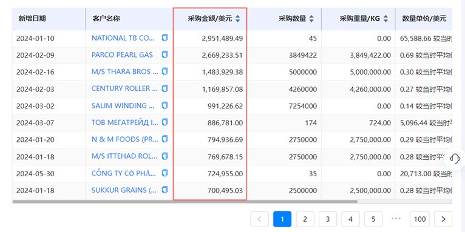465x232 pixels.
Task: Click quantity cell 7254000
Action: (x=303, y=105)
